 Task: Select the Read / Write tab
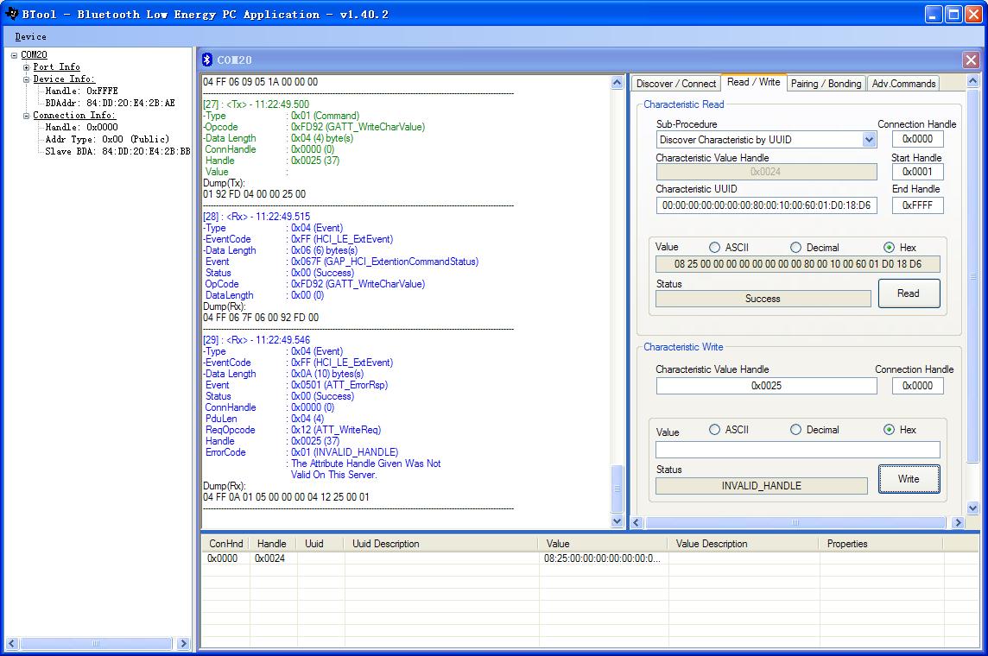coord(753,82)
